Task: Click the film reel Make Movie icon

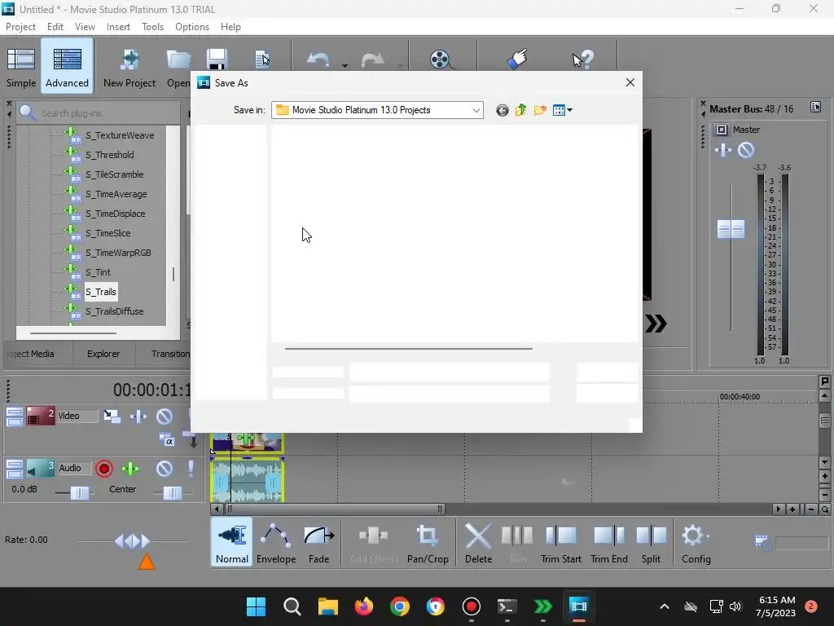Action: pos(441,59)
